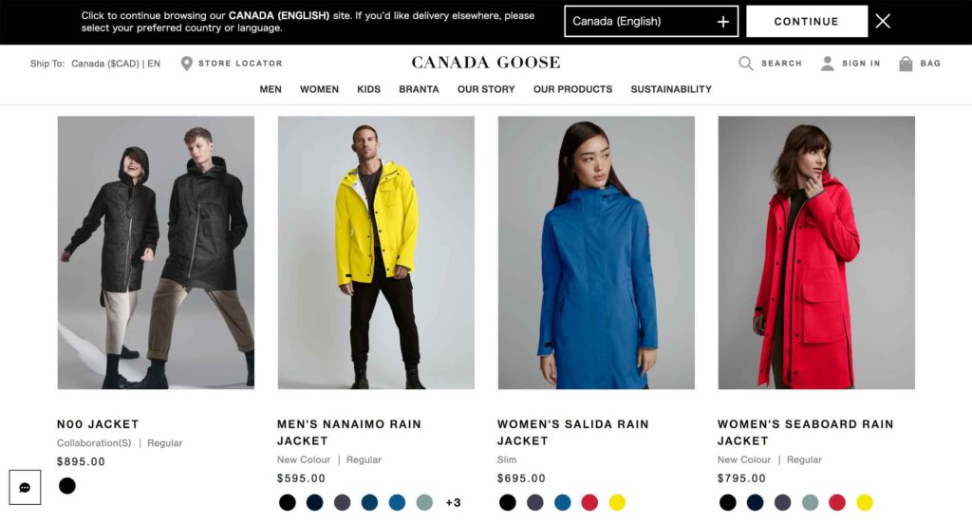Open the live chat bubble icon
The height and width of the screenshot is (523, 972).
tap(25, 487)
